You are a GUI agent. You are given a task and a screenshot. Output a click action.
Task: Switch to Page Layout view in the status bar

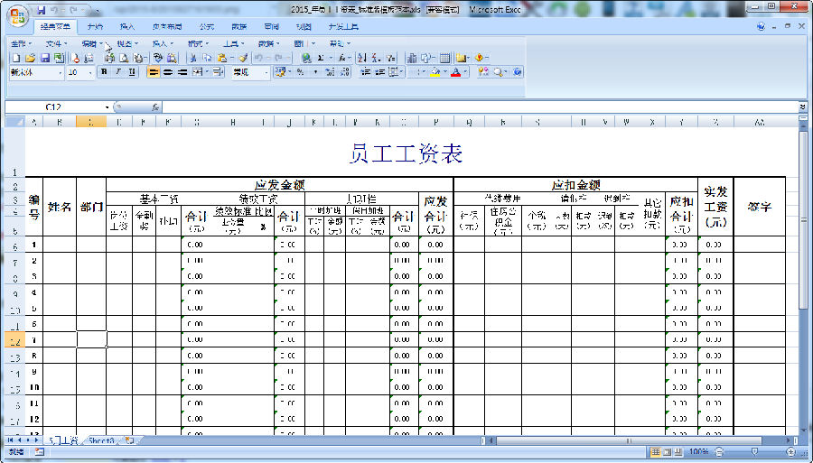pos(667,452)
